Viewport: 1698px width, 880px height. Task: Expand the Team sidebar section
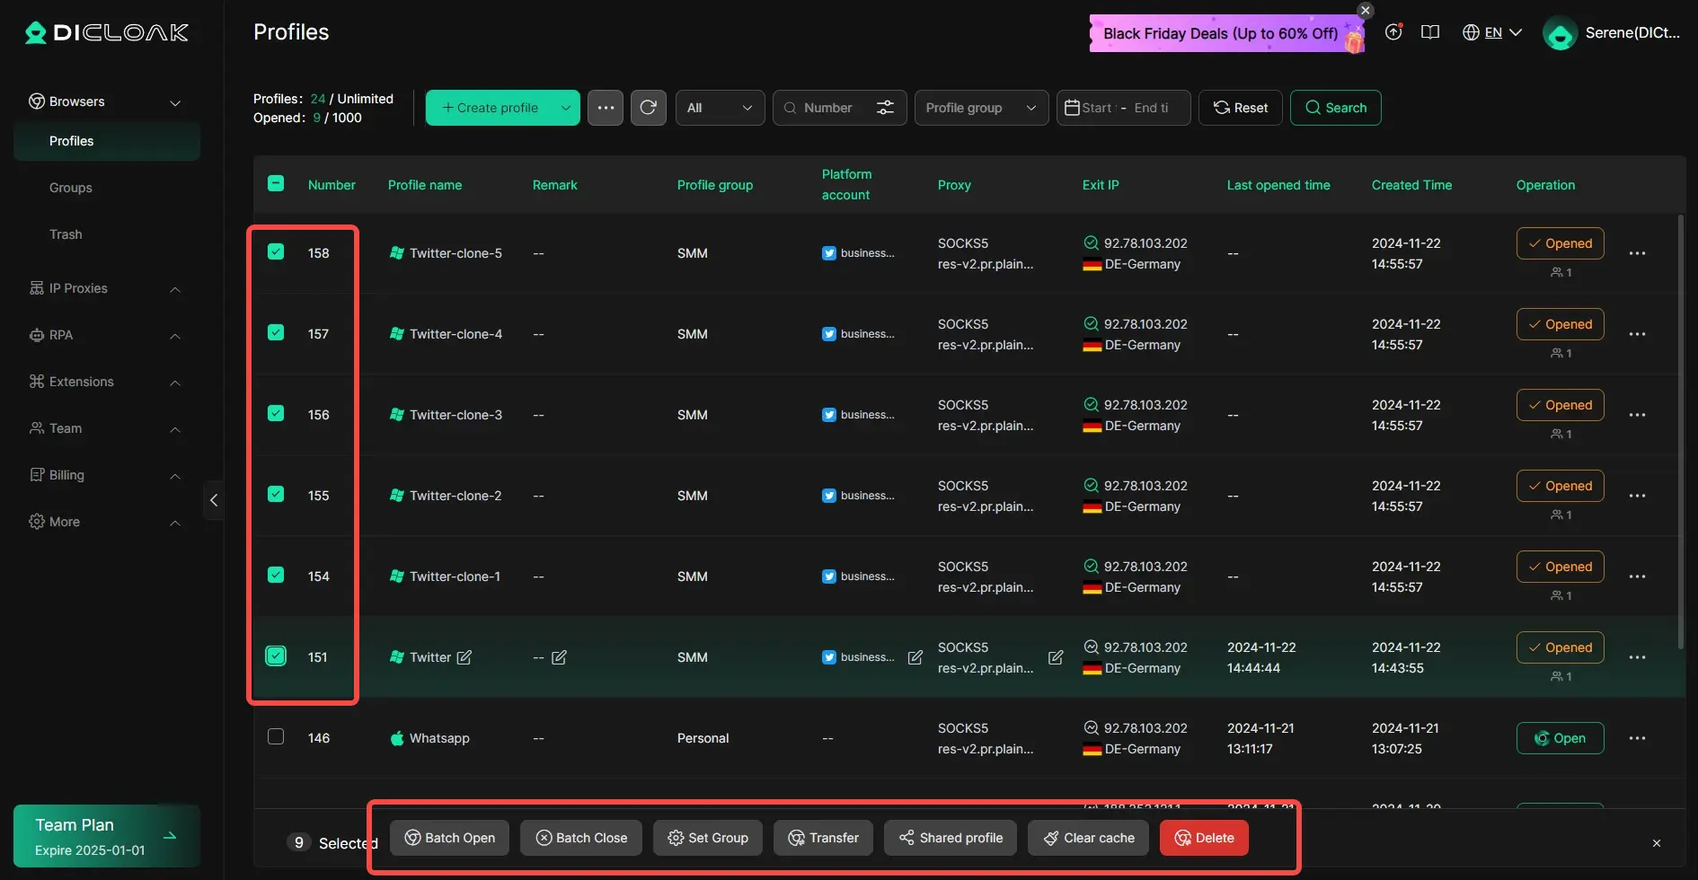(106, 428)
